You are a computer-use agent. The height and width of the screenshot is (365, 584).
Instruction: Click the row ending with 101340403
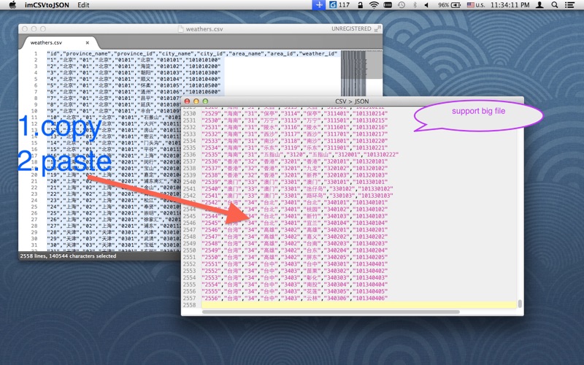(295, 277)
